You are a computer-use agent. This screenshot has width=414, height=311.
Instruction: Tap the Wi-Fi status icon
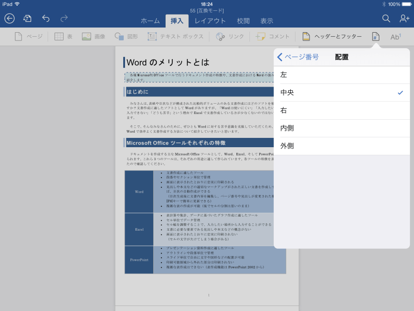(17, 4)
